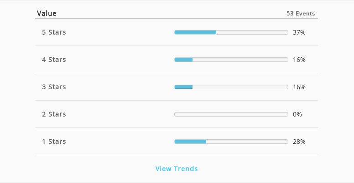The width and height of the screenshot is (354, 183).
Task: Click the blue filled portion of 5 Stars bar
Action: coord(195,32)
